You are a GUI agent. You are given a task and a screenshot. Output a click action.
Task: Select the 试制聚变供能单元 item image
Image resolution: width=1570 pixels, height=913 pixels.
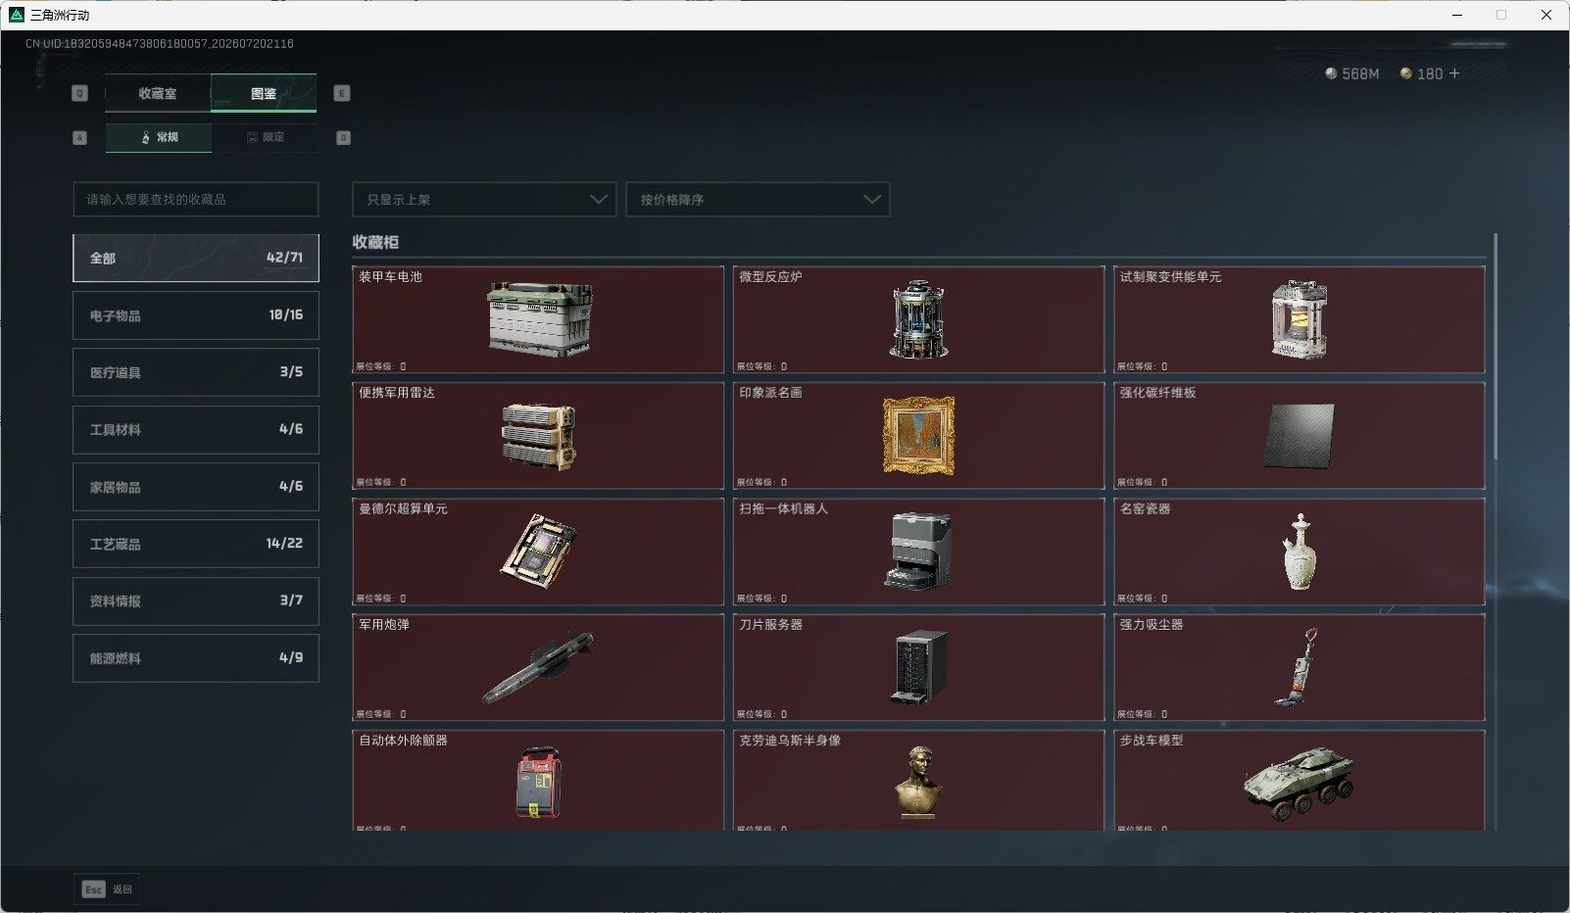coord(1299,319)
